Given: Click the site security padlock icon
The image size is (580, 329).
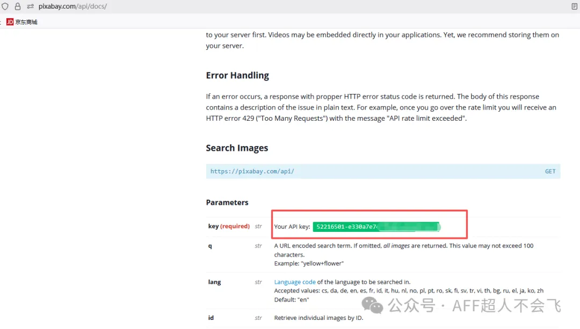Looking at the screenshot, I should pyautogui.click(x=18, y=6).
